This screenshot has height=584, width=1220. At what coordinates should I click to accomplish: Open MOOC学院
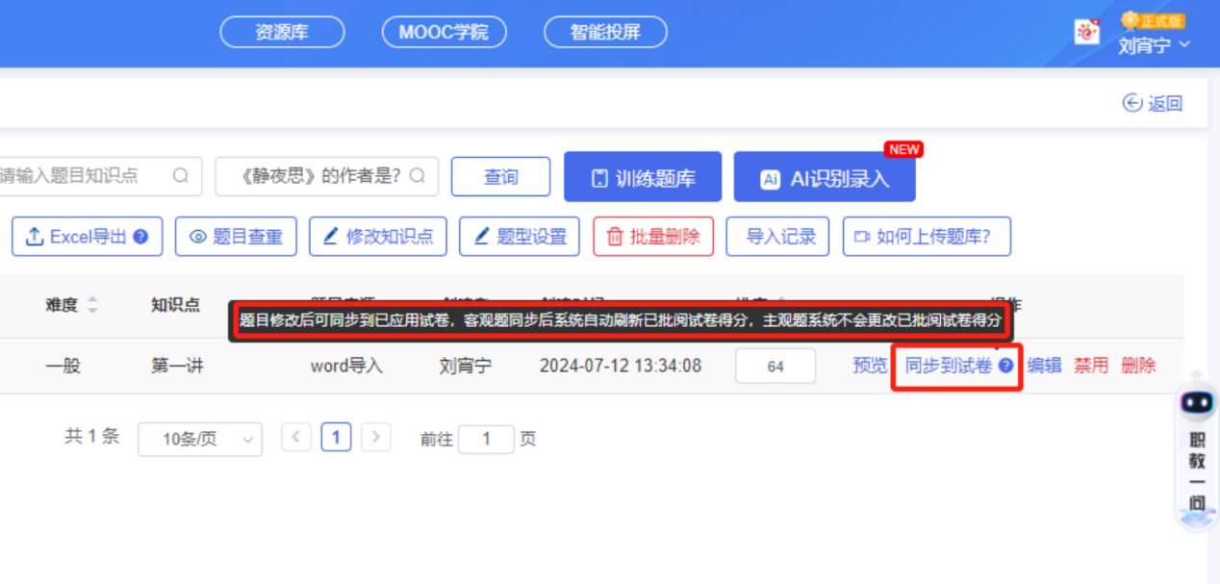point(444,32)
